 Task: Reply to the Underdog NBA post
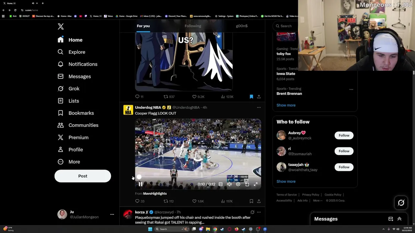pyautogui.click(x=139, y=201)
